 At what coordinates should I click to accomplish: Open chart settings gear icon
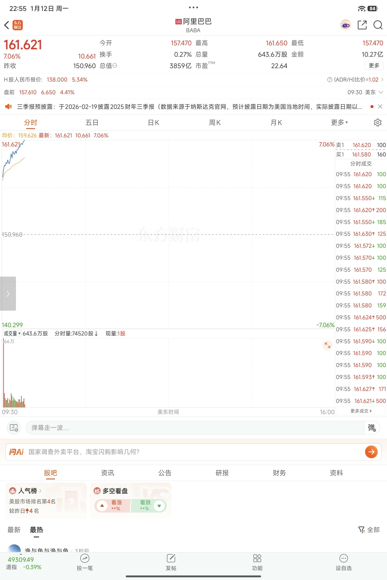tap(378, 123)
